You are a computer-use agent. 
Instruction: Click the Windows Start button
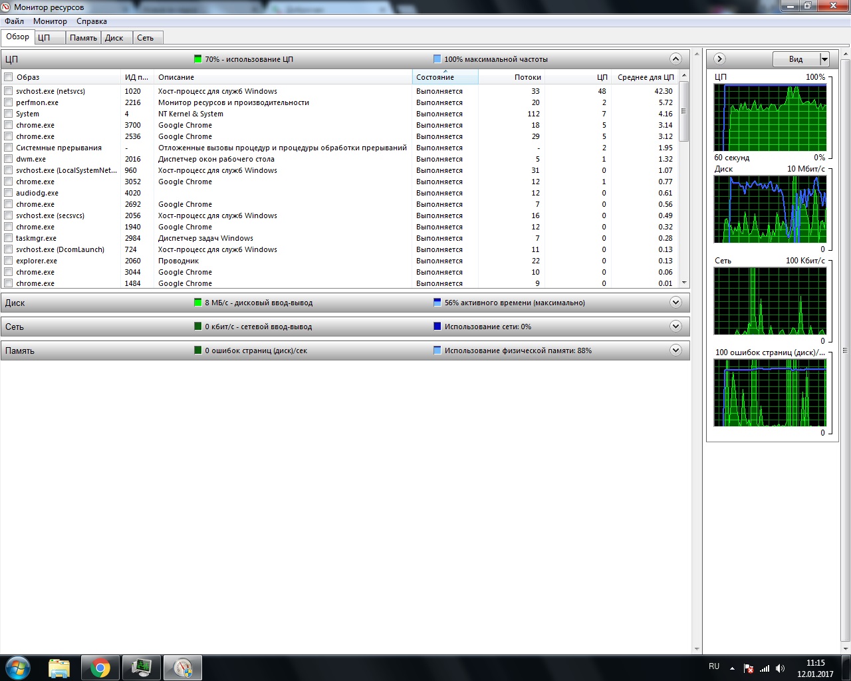[18, 668]
